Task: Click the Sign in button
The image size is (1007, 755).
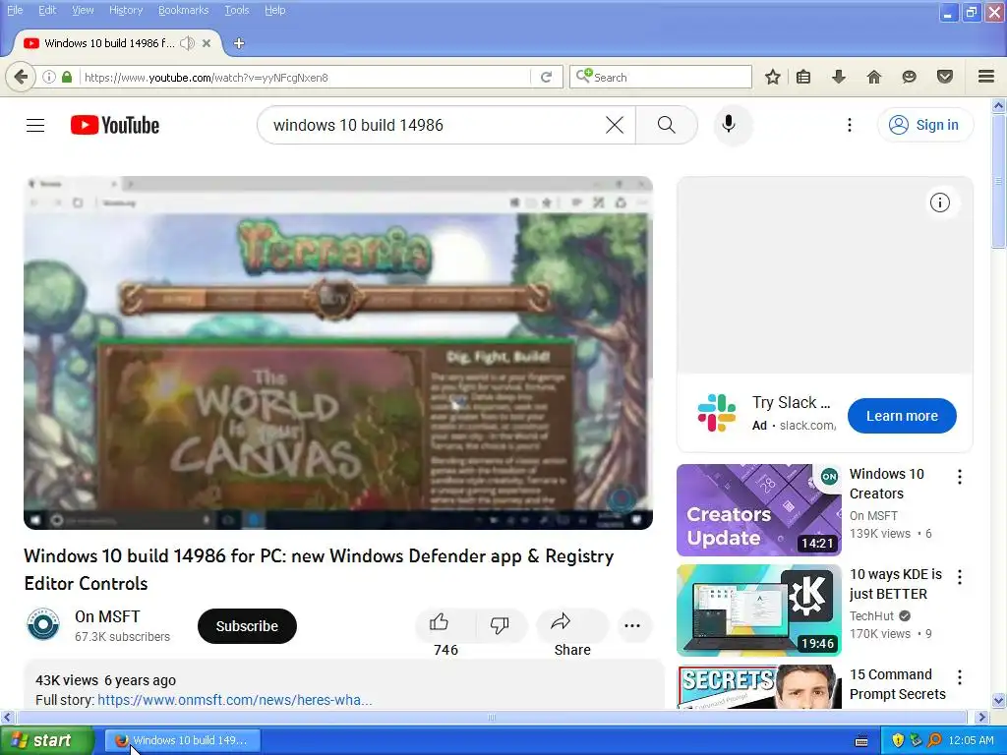Action: 925,125
